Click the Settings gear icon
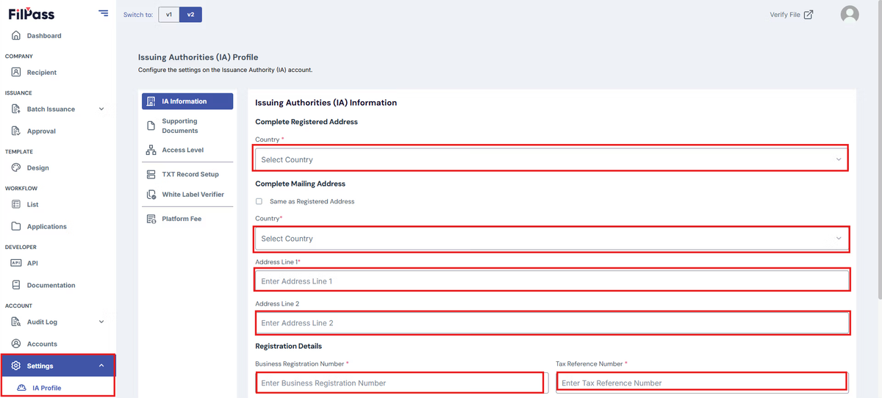The image size is (882, 398). [x=16, y=366]
